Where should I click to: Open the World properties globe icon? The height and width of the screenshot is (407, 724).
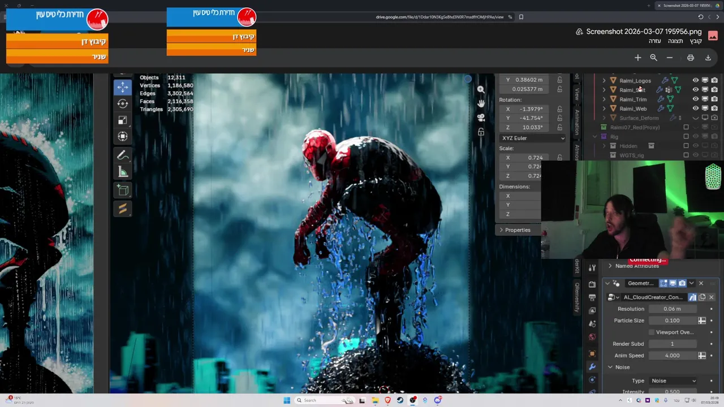click(592, 337)
